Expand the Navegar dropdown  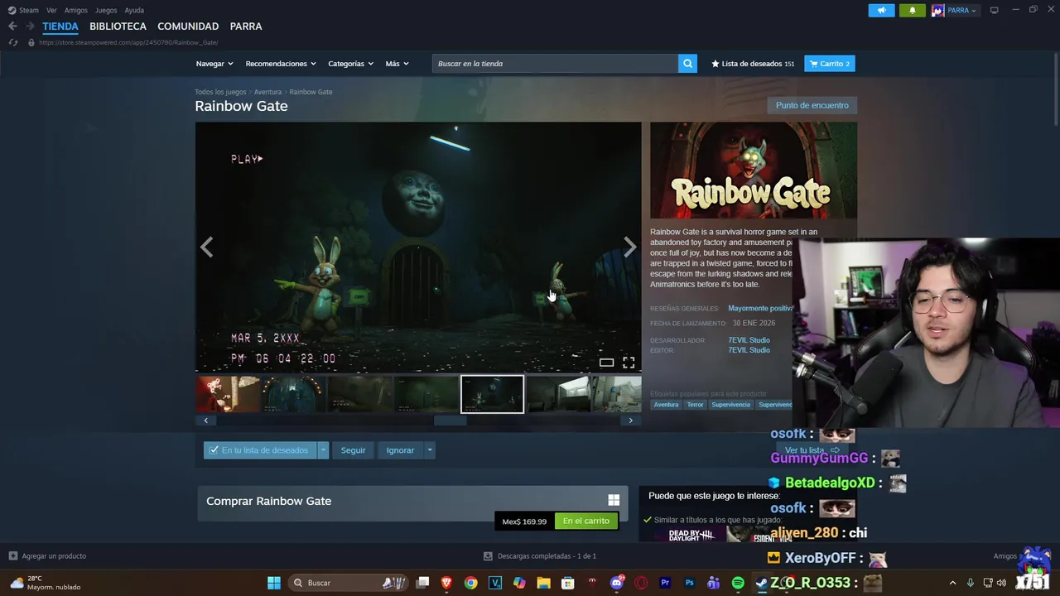214,64
